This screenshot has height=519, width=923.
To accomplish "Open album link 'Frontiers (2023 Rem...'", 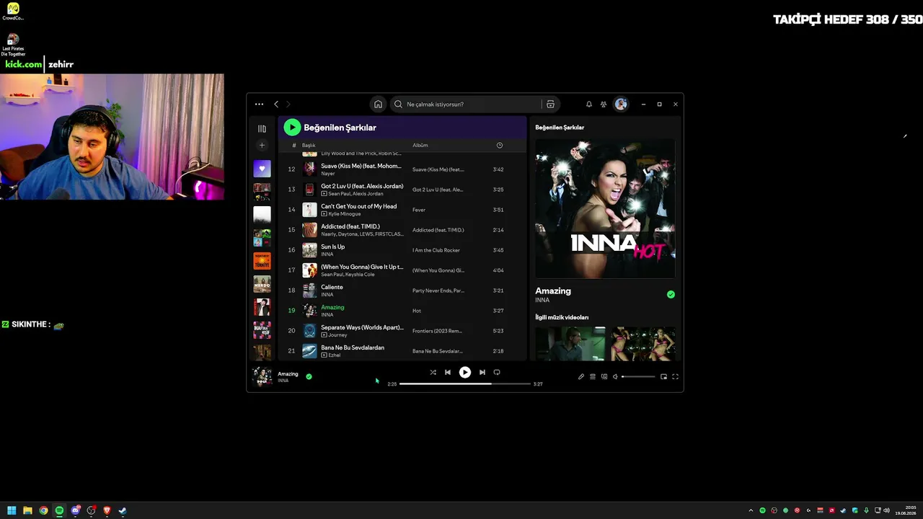I will 437,331.
